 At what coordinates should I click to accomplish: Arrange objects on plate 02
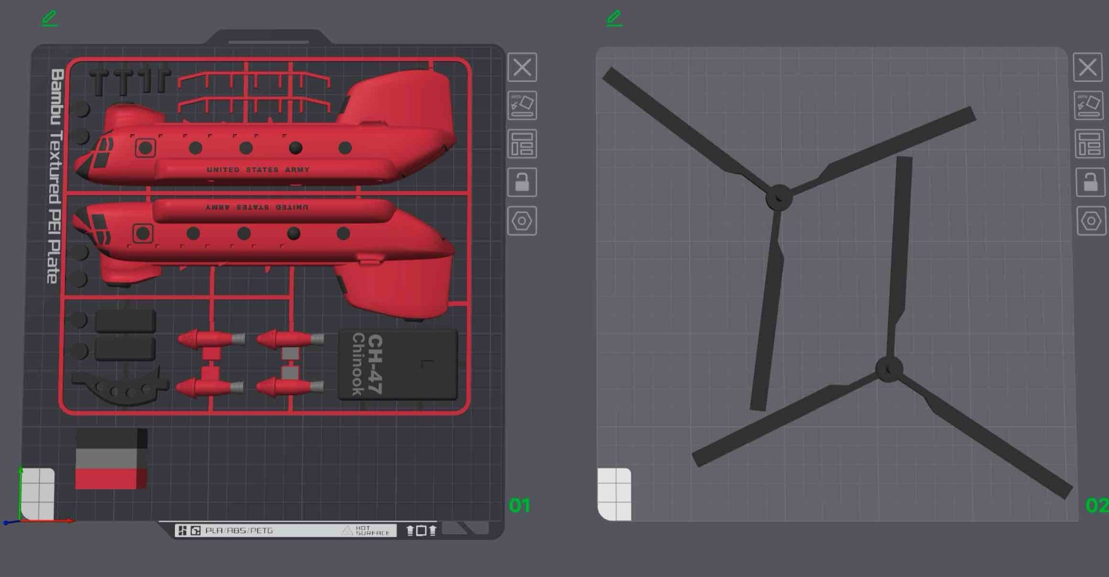1089,144
